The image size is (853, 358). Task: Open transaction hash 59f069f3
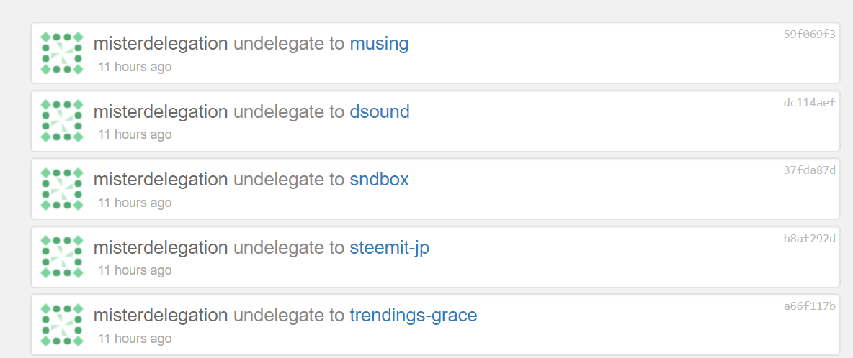click(809, 34)
